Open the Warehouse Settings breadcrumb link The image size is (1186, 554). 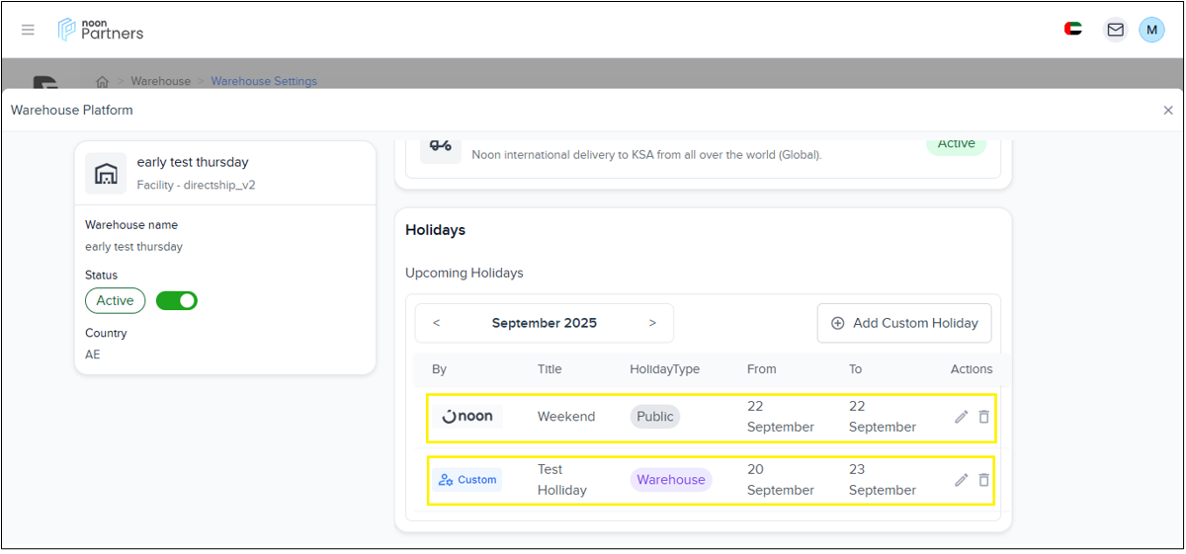(264, 81)
